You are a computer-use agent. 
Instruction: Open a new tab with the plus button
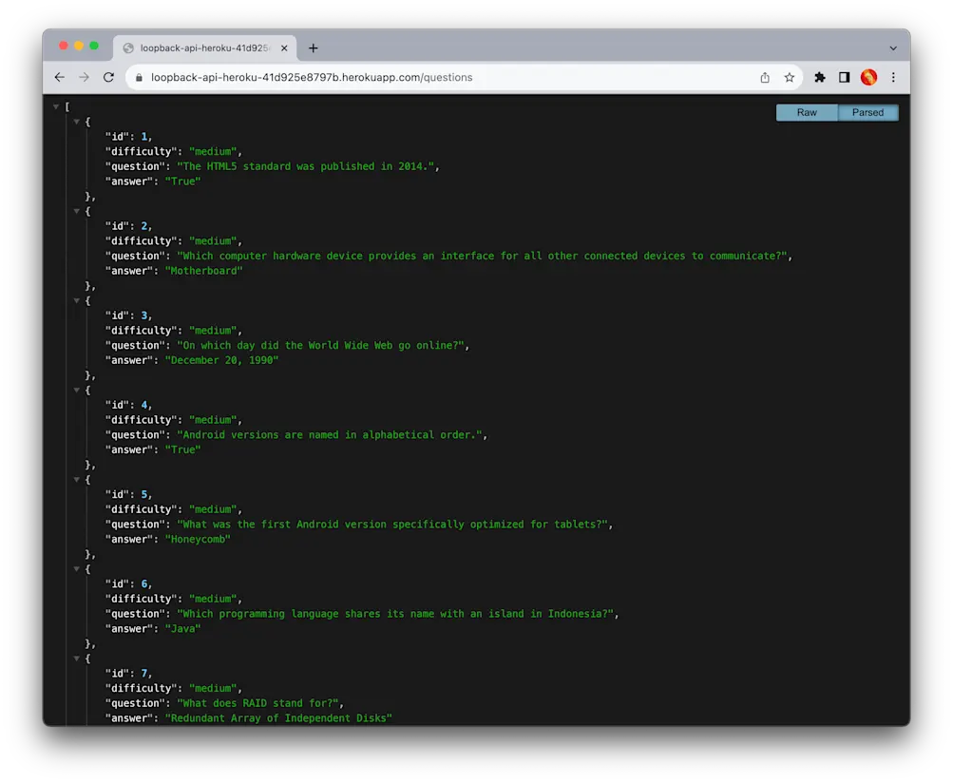coord(314,48)
